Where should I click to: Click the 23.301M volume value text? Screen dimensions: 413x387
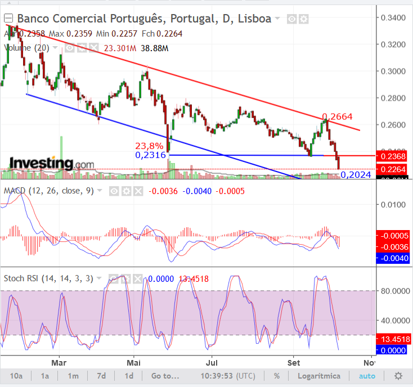tap(120, 48)
